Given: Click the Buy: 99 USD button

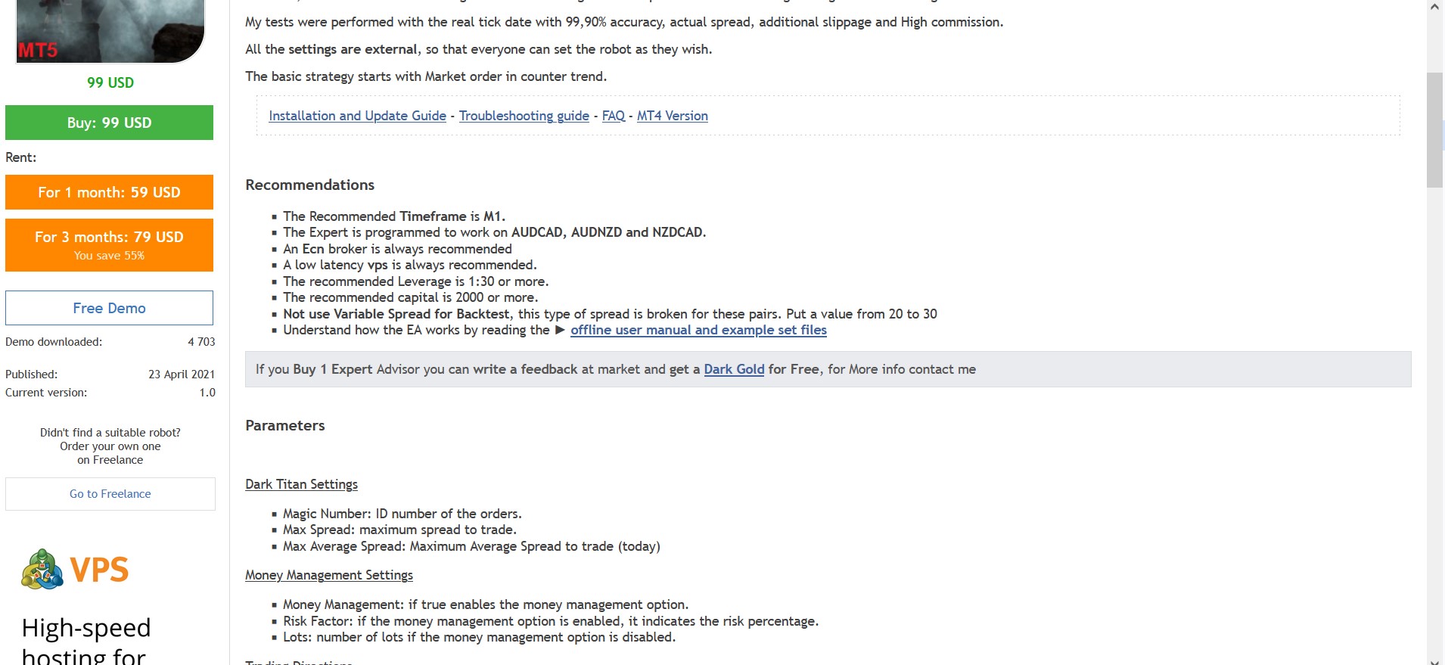Looking at the screenshot, I should click(x=109, y=123).
